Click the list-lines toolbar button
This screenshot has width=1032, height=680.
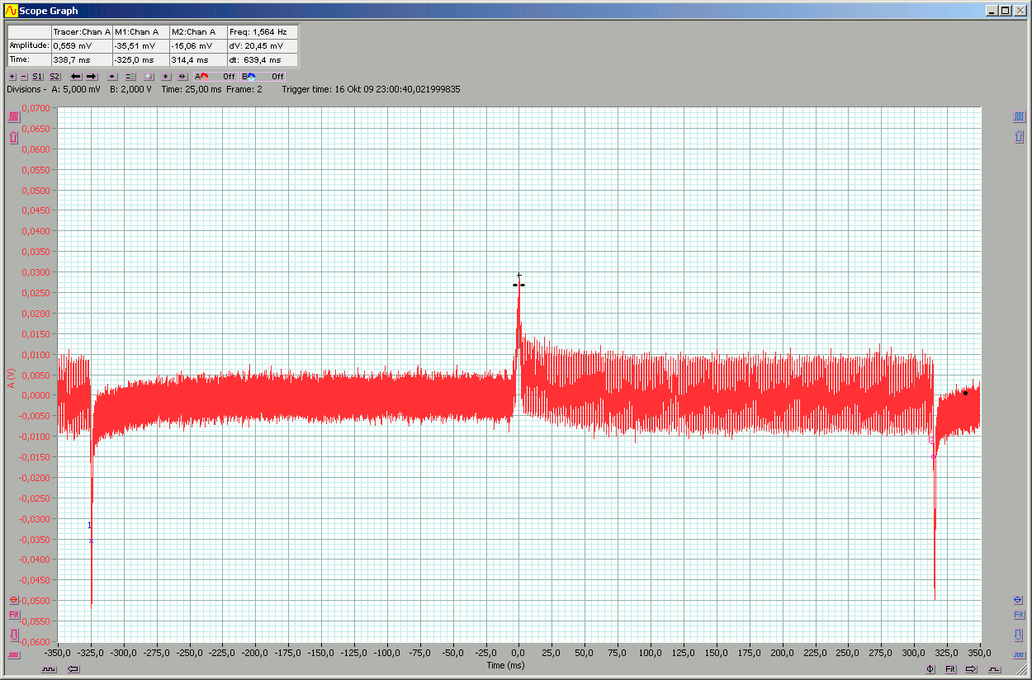click(130, 77)
